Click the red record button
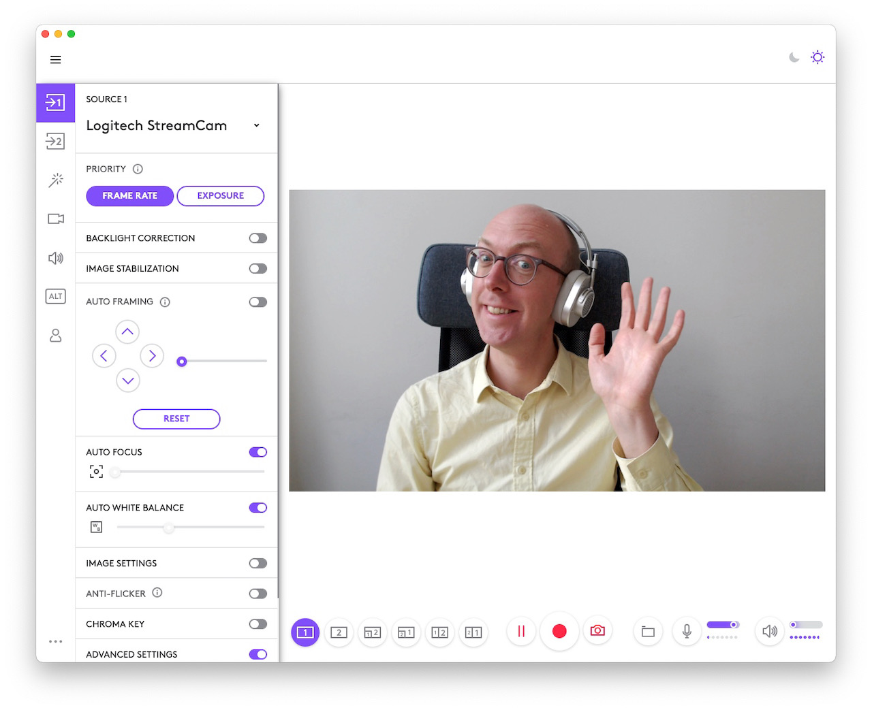 coord(559,632)
